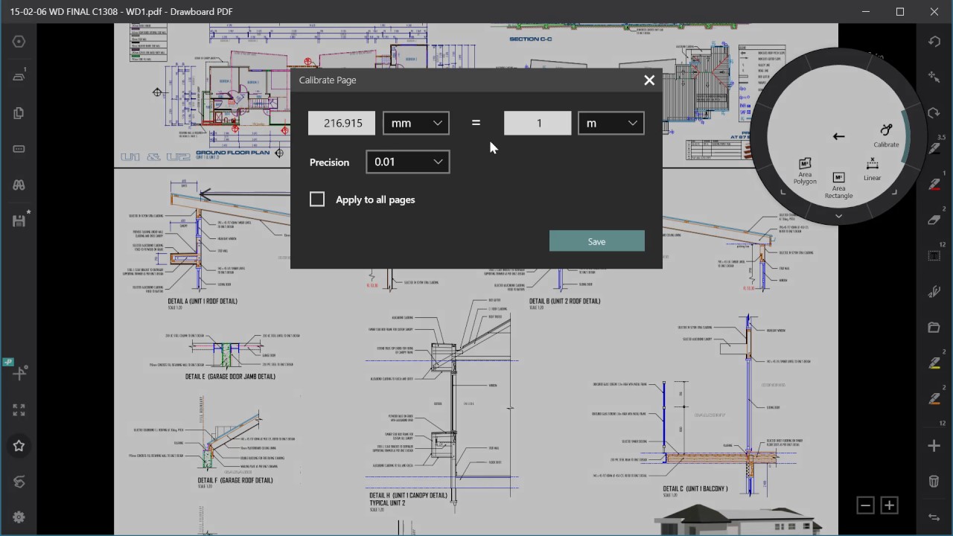Open the Precision 0.01 dropdown
The image size is (953, 536).
(408, 162)
